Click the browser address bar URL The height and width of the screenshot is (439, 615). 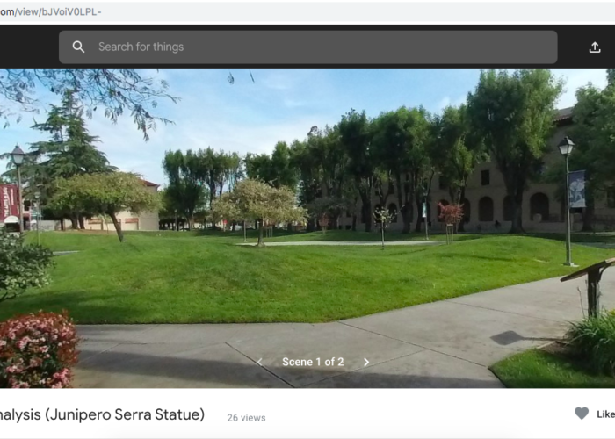click(51, 11)
